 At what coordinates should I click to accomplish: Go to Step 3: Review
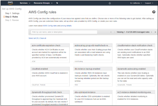(12, 20)
